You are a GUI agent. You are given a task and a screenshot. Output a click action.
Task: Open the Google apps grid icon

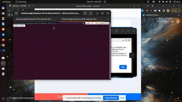[172, 22]
